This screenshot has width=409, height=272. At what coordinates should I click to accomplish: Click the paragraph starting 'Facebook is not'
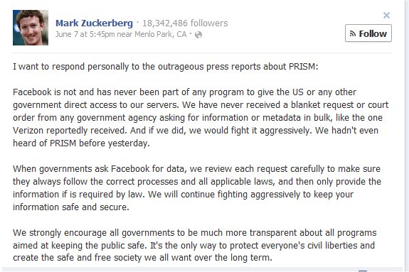coord(201,118)
